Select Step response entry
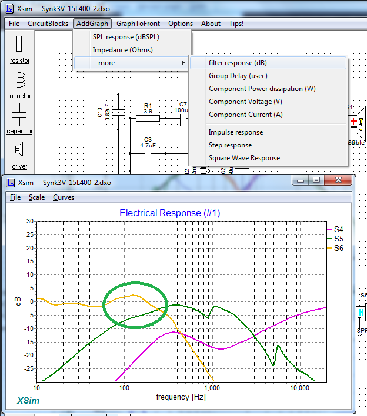This screenshot has width=367, height=416. [268, 145]
